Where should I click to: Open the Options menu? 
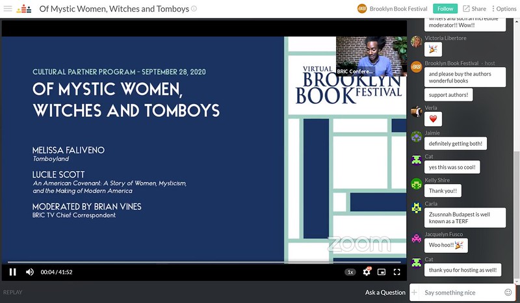(x=504, y=8)
